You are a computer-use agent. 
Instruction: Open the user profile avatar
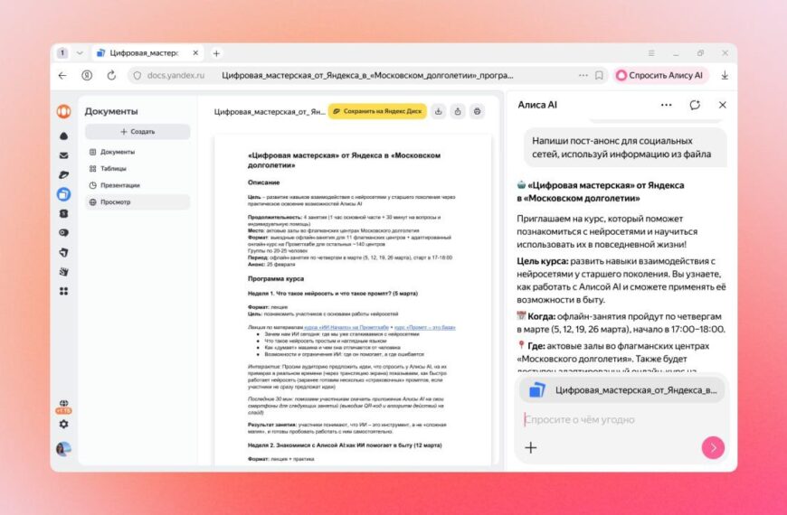(63, 449)
